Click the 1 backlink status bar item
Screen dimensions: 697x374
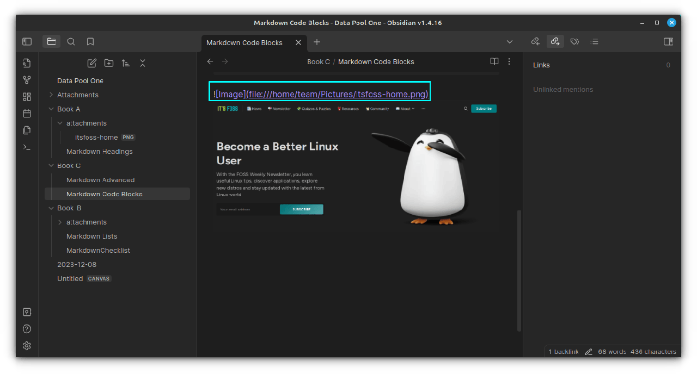click(564, 352)
